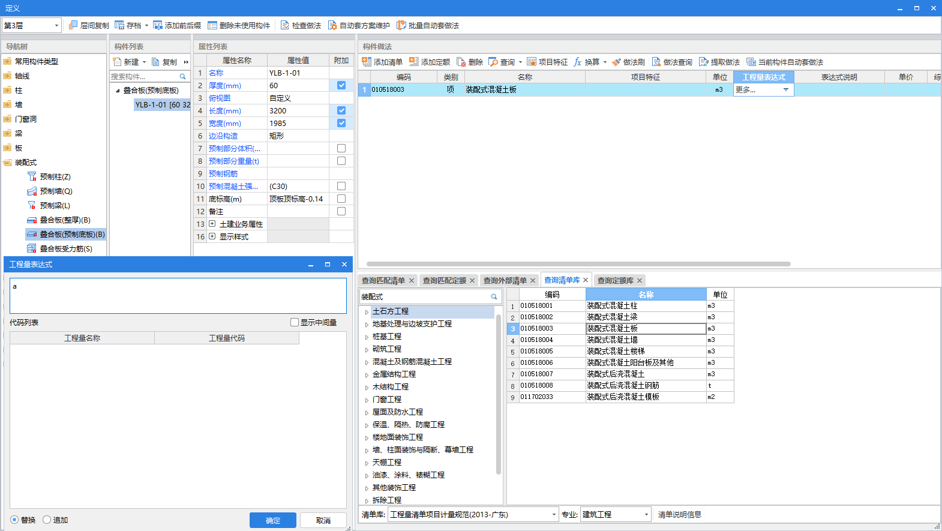Click the 确定 button
942x531 pixels.
[273, 520]
